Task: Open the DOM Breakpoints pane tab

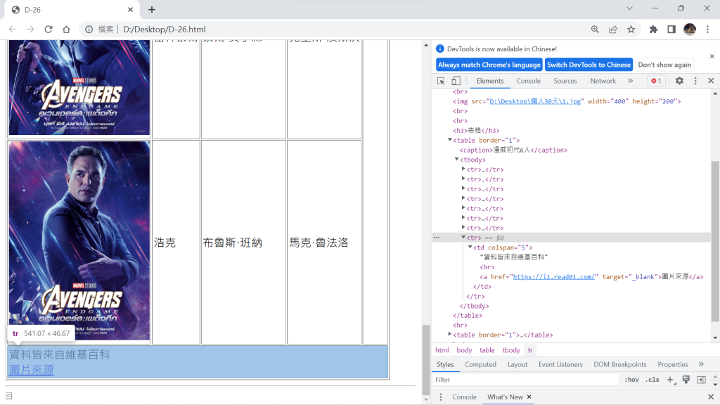Action: coord(619,365)
